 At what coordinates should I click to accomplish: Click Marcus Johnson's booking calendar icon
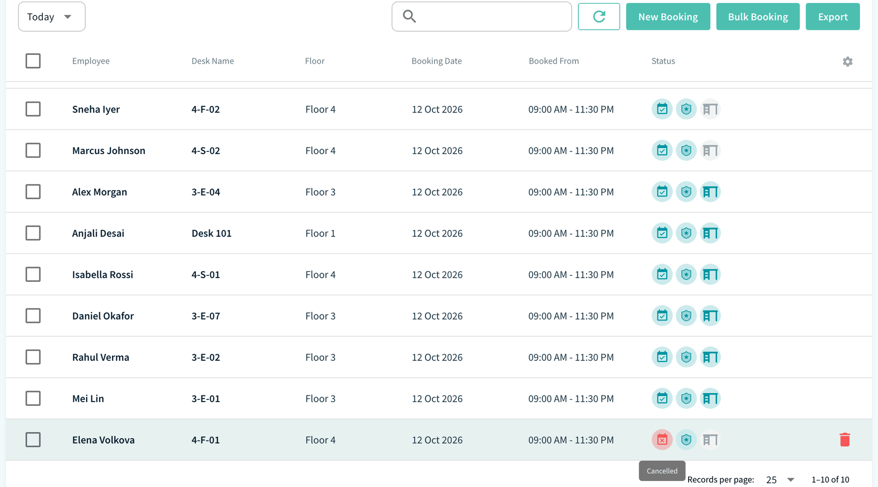[x=662, y=150]
